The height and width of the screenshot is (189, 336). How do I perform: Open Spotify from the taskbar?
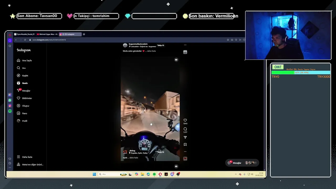point(154,174)
